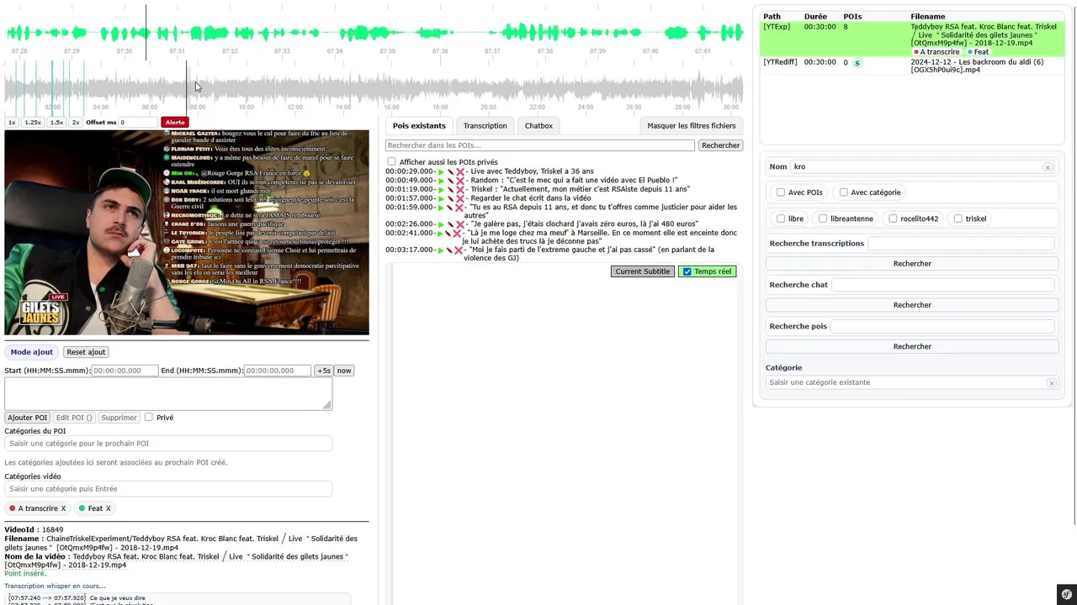Open the Transcription tab
The image size is (1077, 605).
[x=485, y=126]
